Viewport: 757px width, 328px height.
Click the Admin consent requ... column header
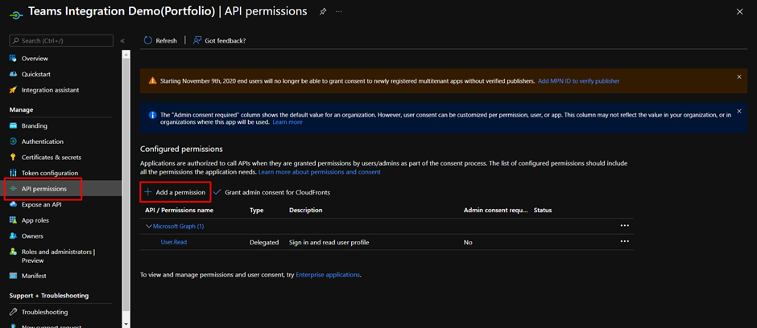point(496,210)
